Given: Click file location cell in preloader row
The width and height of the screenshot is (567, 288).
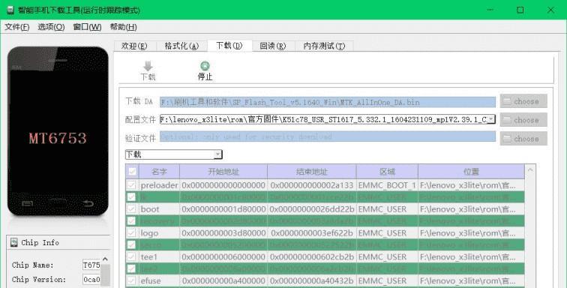Looking at the screenshot, I should click(x=471, y=185).
